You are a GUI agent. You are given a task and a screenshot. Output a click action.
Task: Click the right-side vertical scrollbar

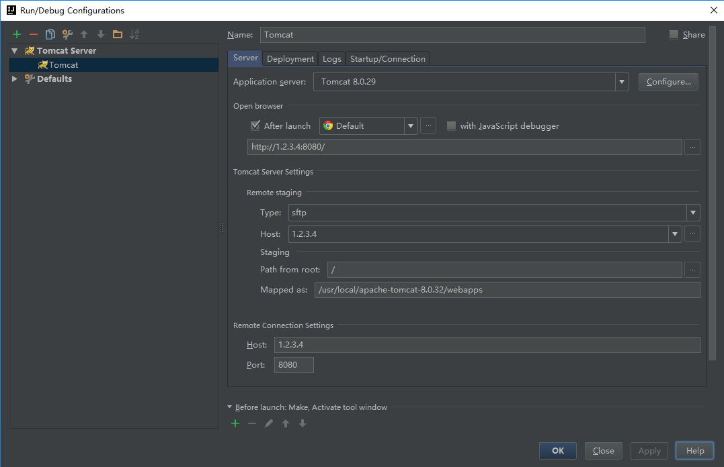pos(713,201)
